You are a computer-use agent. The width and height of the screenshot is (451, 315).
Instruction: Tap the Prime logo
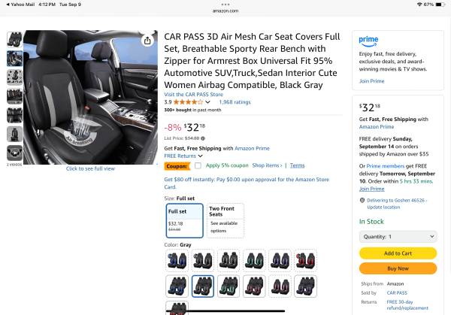coord(368,41)
